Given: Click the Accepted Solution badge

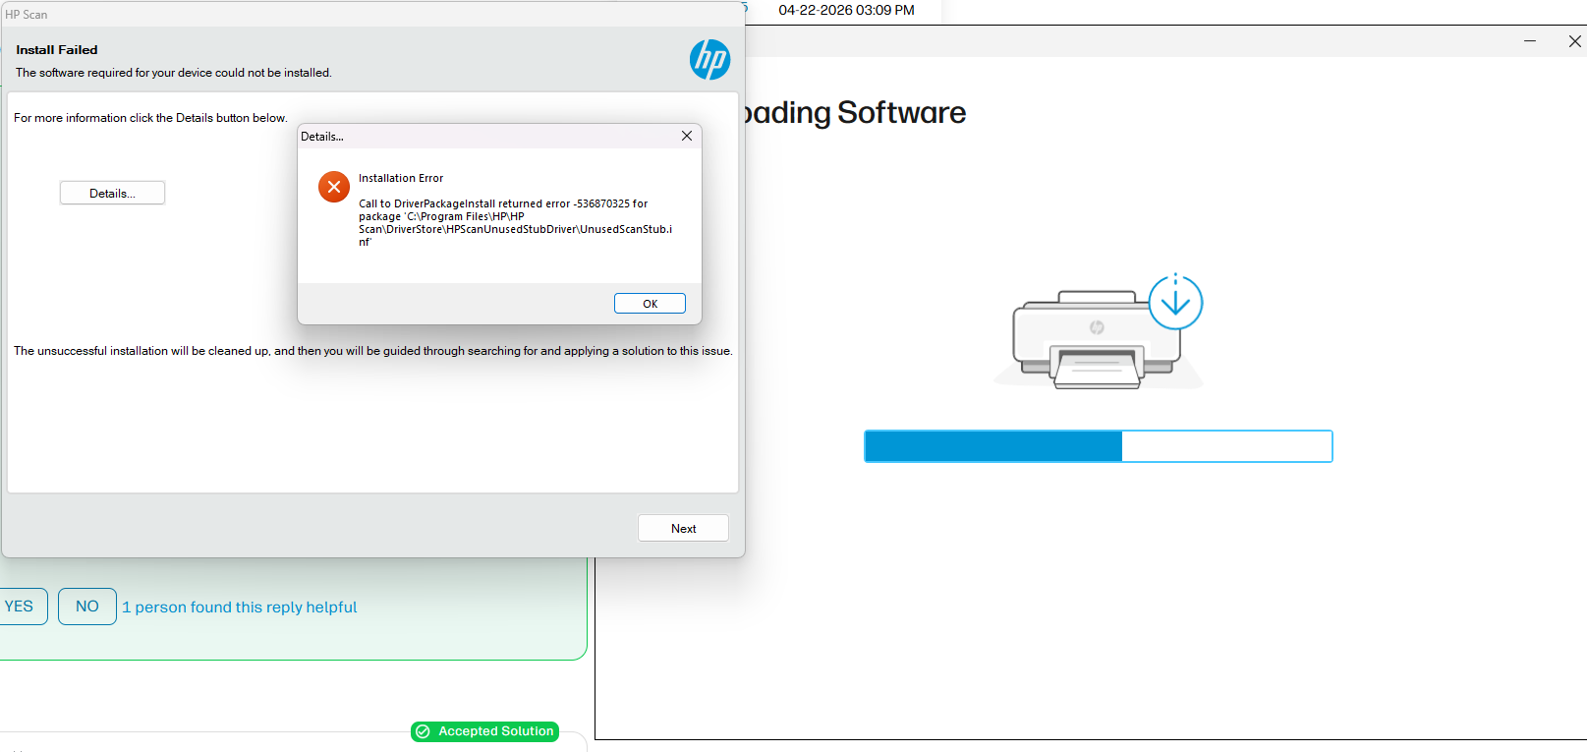Looking at the screenshot, I should coord(485,731).
